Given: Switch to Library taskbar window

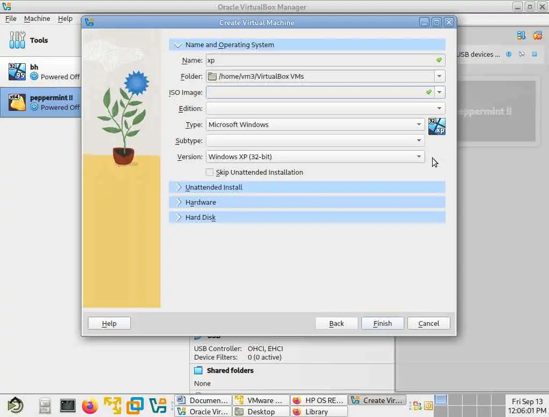Looking at the screenshot, I should click(319, 412).
